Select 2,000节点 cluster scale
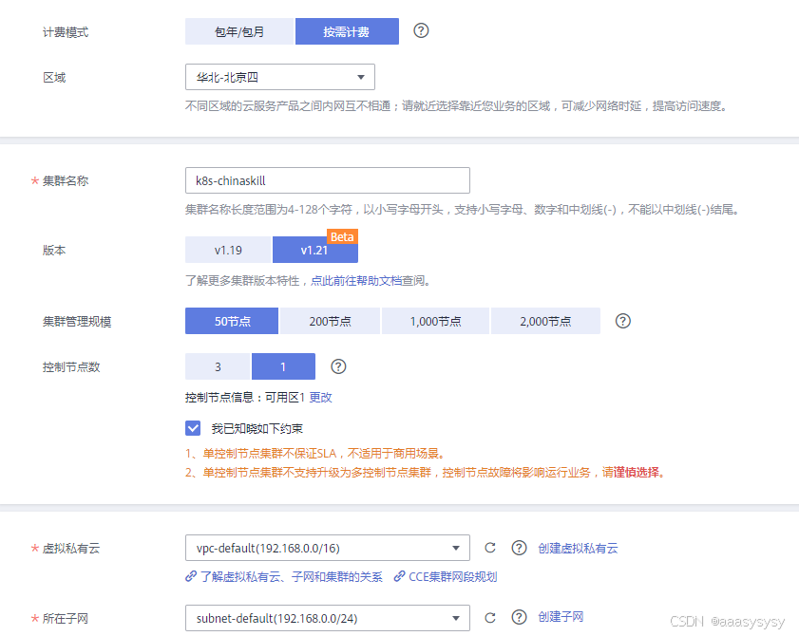 tap(545, 321)
